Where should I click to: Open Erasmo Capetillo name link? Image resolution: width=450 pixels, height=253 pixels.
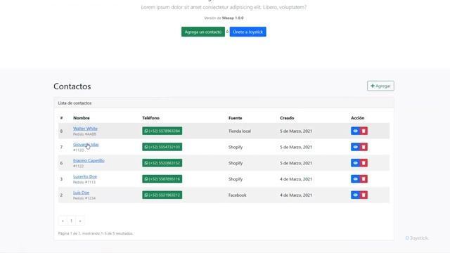[89, 160]
